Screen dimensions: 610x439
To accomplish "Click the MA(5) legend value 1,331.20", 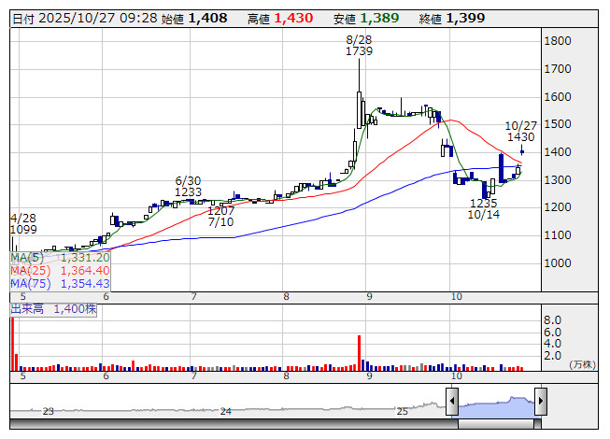I will (x=85, y=258).
